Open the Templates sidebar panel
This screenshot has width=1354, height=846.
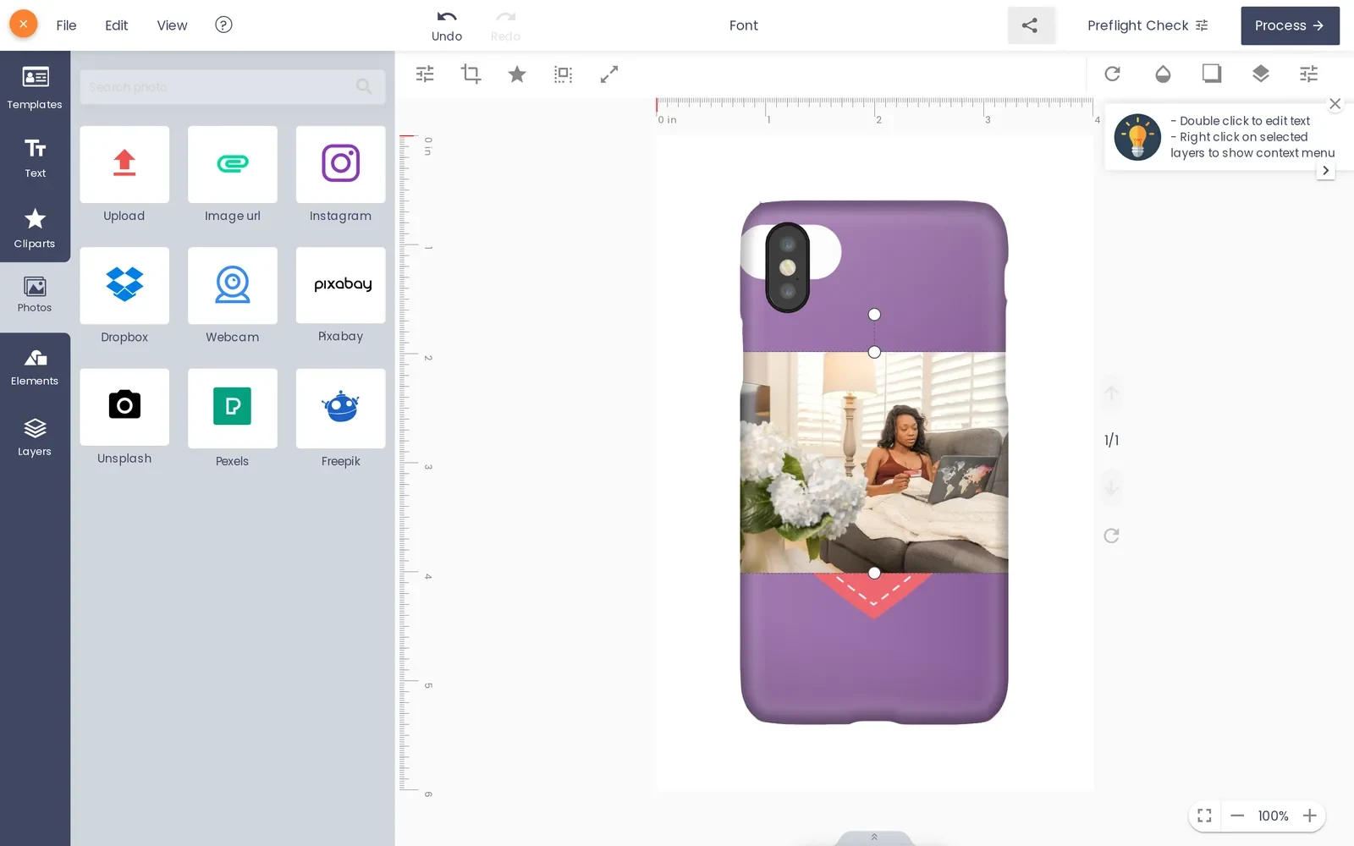(35, 87)
